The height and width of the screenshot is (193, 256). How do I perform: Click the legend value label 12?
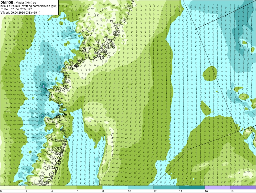(155, 191)
